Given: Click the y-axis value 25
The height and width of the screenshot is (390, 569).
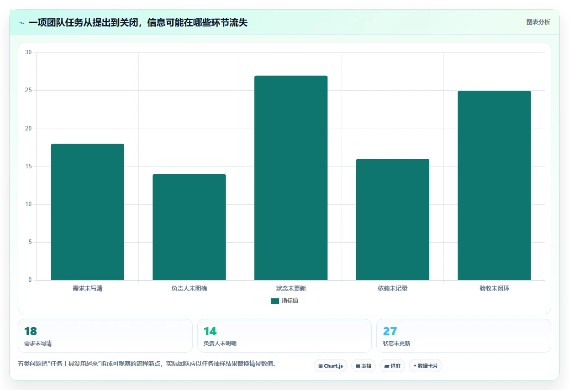Looking at the screenshot, I should point(28,90).
